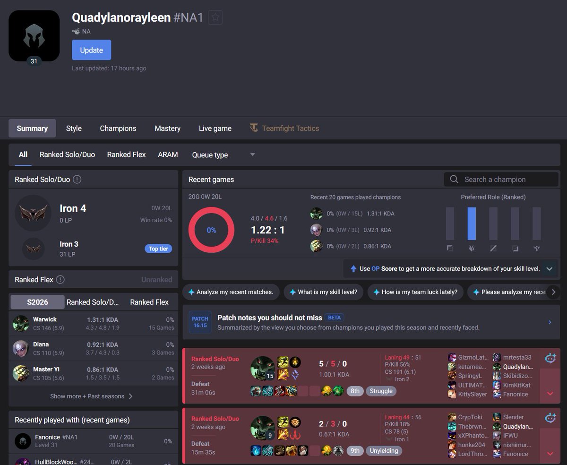This screenshot has width=567, height=465.
Task: Click Warwick champion icon in season stats
Action: click(x=21, y=324)
